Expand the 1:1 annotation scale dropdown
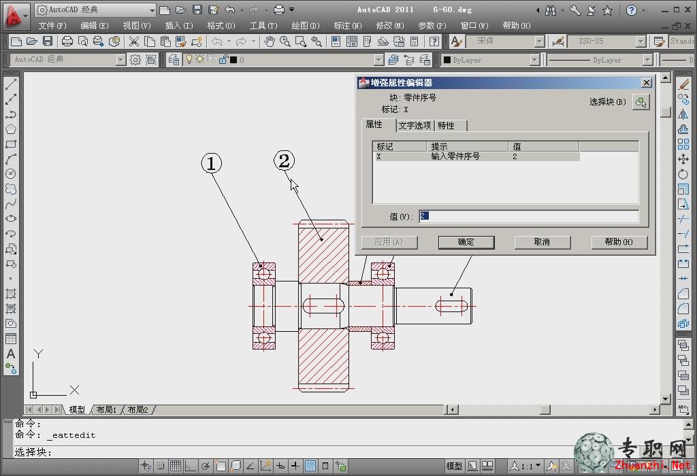The image size is (697, 476). click(538, 465)
